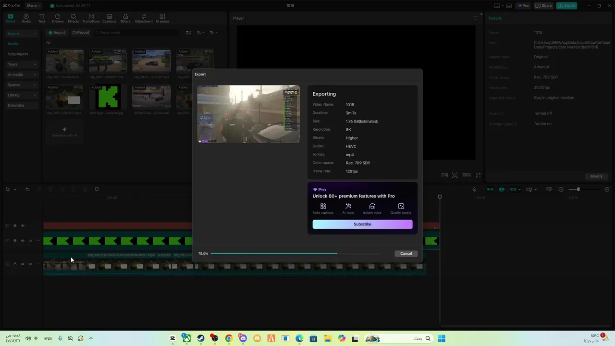The width and height of the screenshot is (615, 346).
Task: Switch the media grid view layout
Action: click(188, 33)
